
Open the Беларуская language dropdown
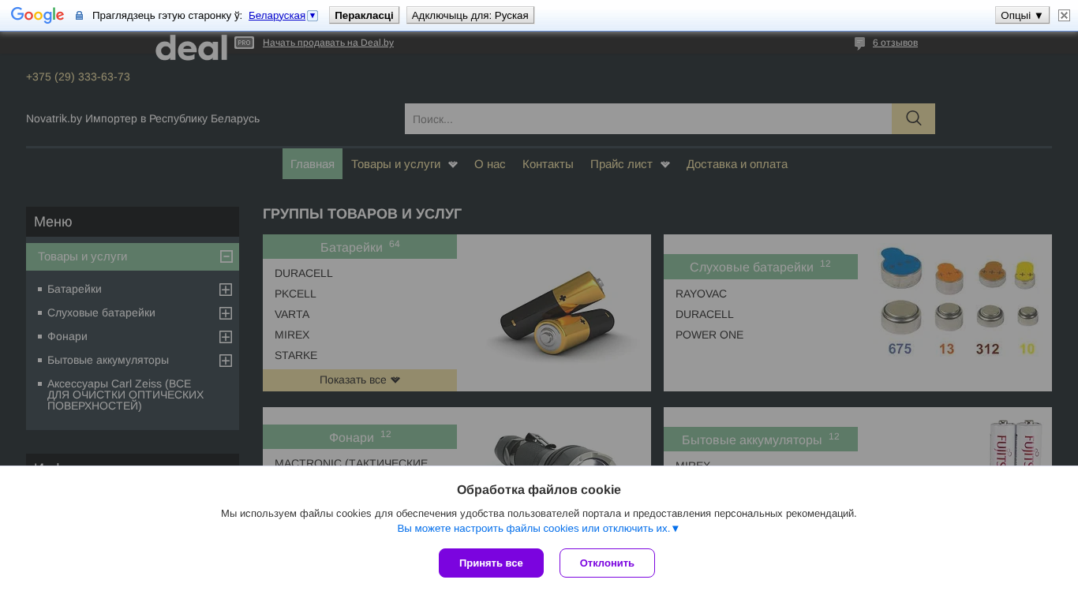click(283, 15)
